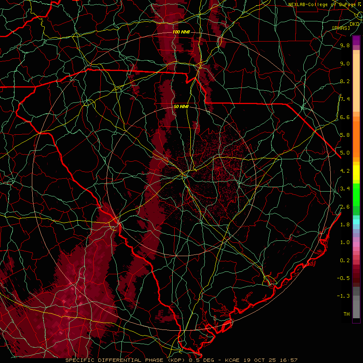Viewport: 363px width, 363px height.
Task: Click the TH threshold legend label
Action: [x=346, y=314]
